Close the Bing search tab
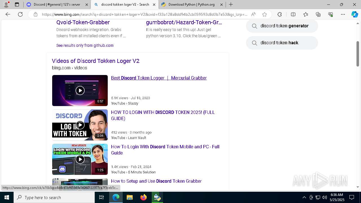The image size is (361, 203). [154, 5]
